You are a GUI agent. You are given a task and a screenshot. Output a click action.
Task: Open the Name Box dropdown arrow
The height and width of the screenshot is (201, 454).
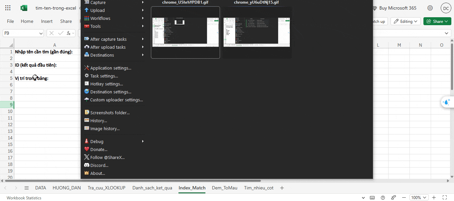pos(41,33)
